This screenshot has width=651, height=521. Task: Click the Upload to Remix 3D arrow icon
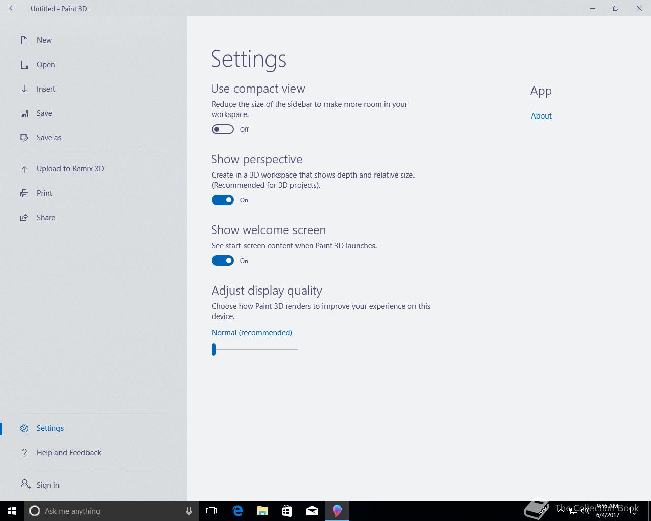point(24,169)
